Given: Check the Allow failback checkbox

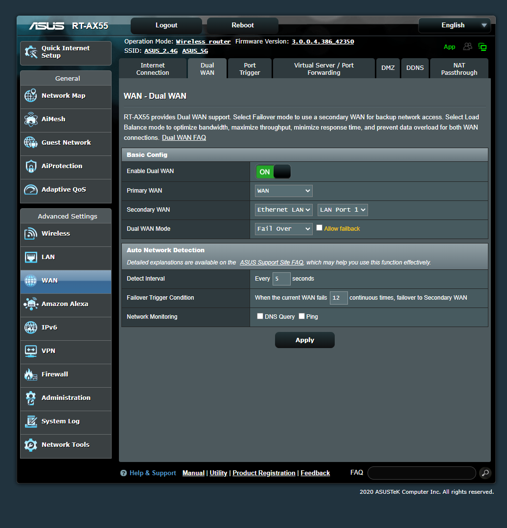Looking at the screenshot, I should tap(319, 228).
